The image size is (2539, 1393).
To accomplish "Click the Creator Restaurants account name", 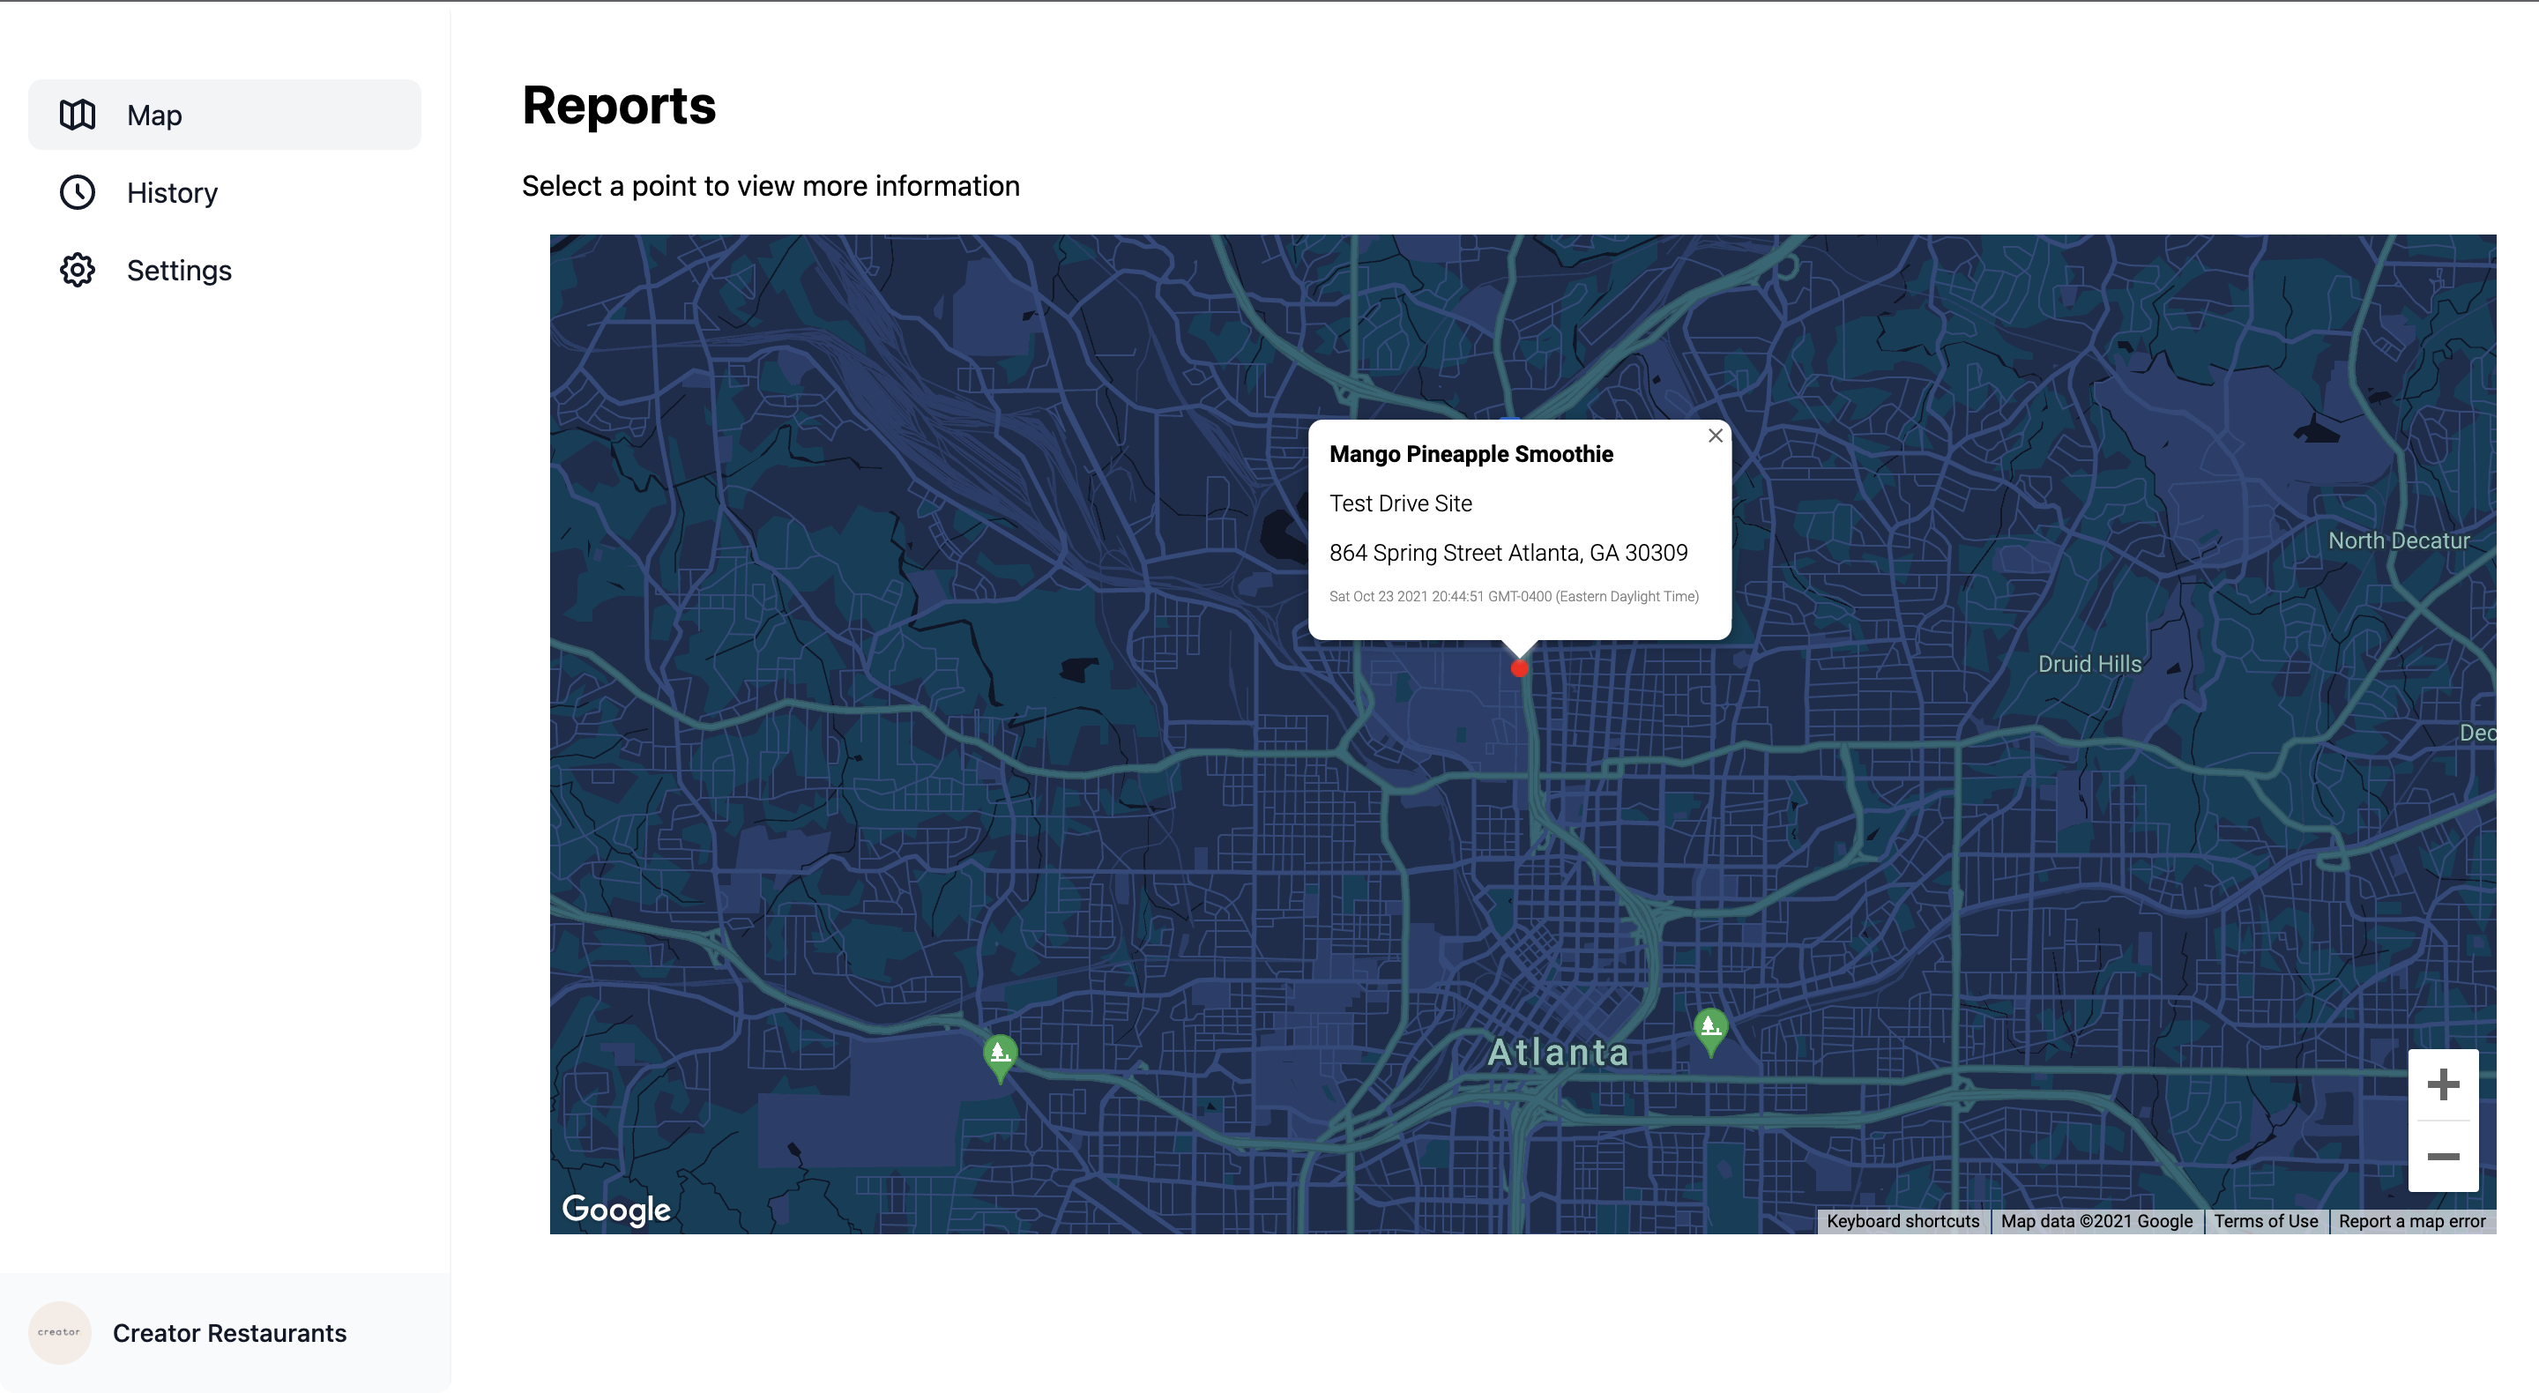I will tap(229, 1333).
